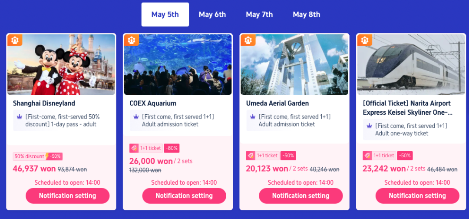Click crown icon beside Shanghai Disneyland 1-day pass
Image resolution: width=469 pixels, height=219 pixels.
(20, 117)
